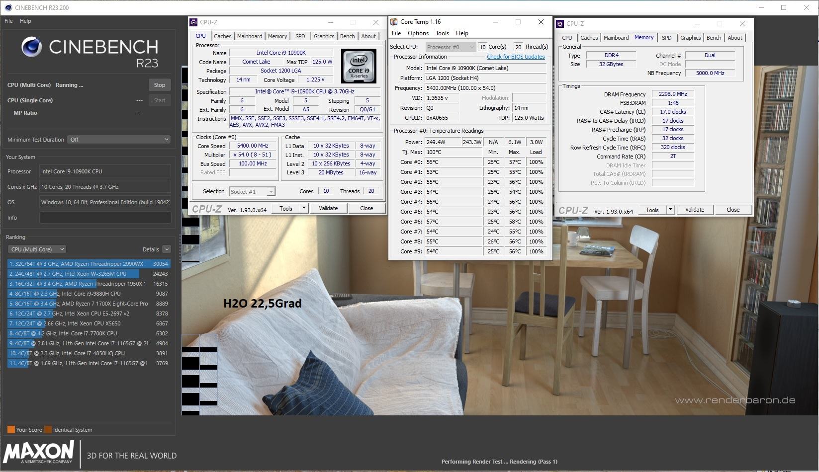Select the Intel Xeon W-3265M ranking row
The width and height of the screenshot is (819, 472).
click(89, 274)
